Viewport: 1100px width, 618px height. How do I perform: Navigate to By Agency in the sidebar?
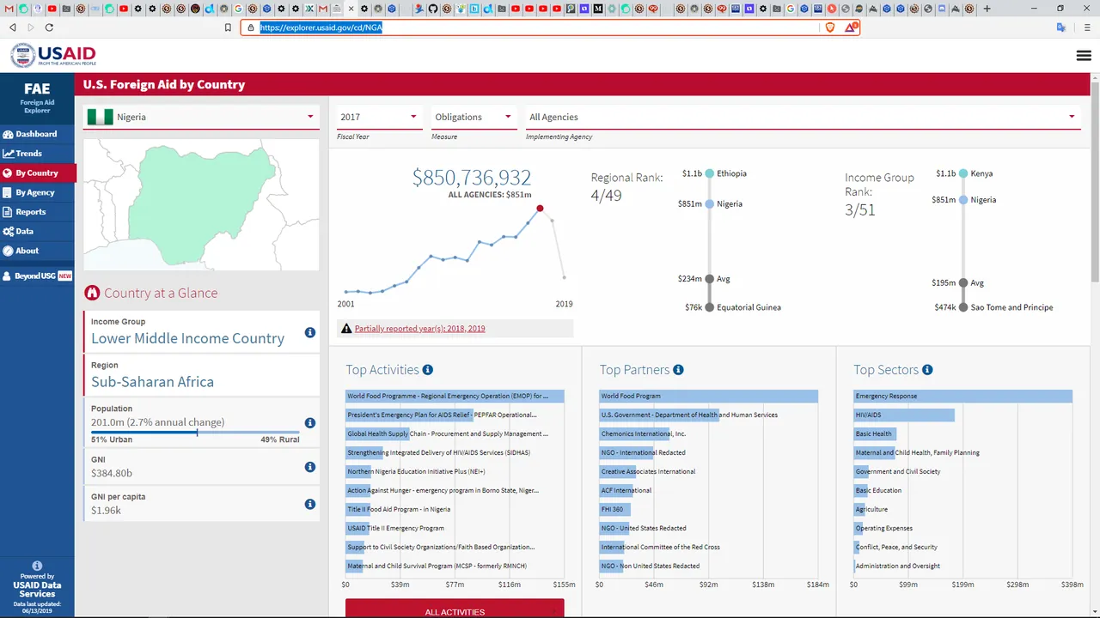coord(37,193)
